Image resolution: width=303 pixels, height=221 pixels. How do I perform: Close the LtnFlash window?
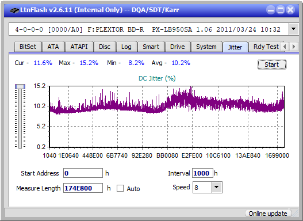[290, 10]
